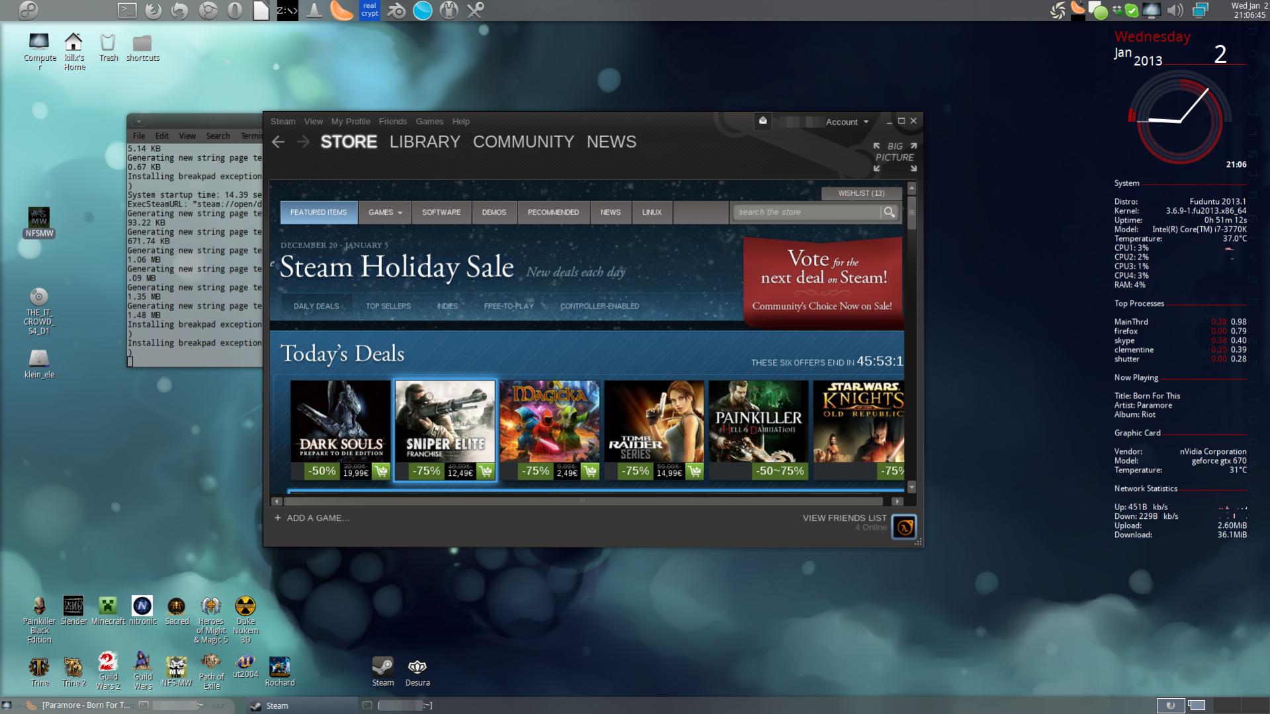Select the LINUX store tab

tap(652, 212)
